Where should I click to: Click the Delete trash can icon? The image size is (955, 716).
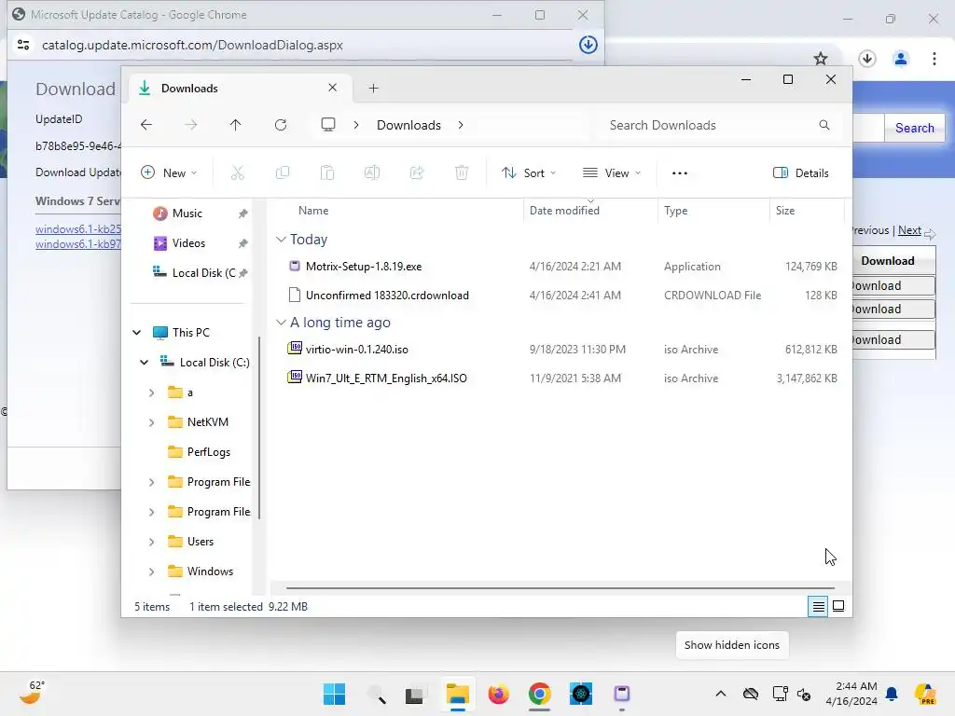coord(462,172)
